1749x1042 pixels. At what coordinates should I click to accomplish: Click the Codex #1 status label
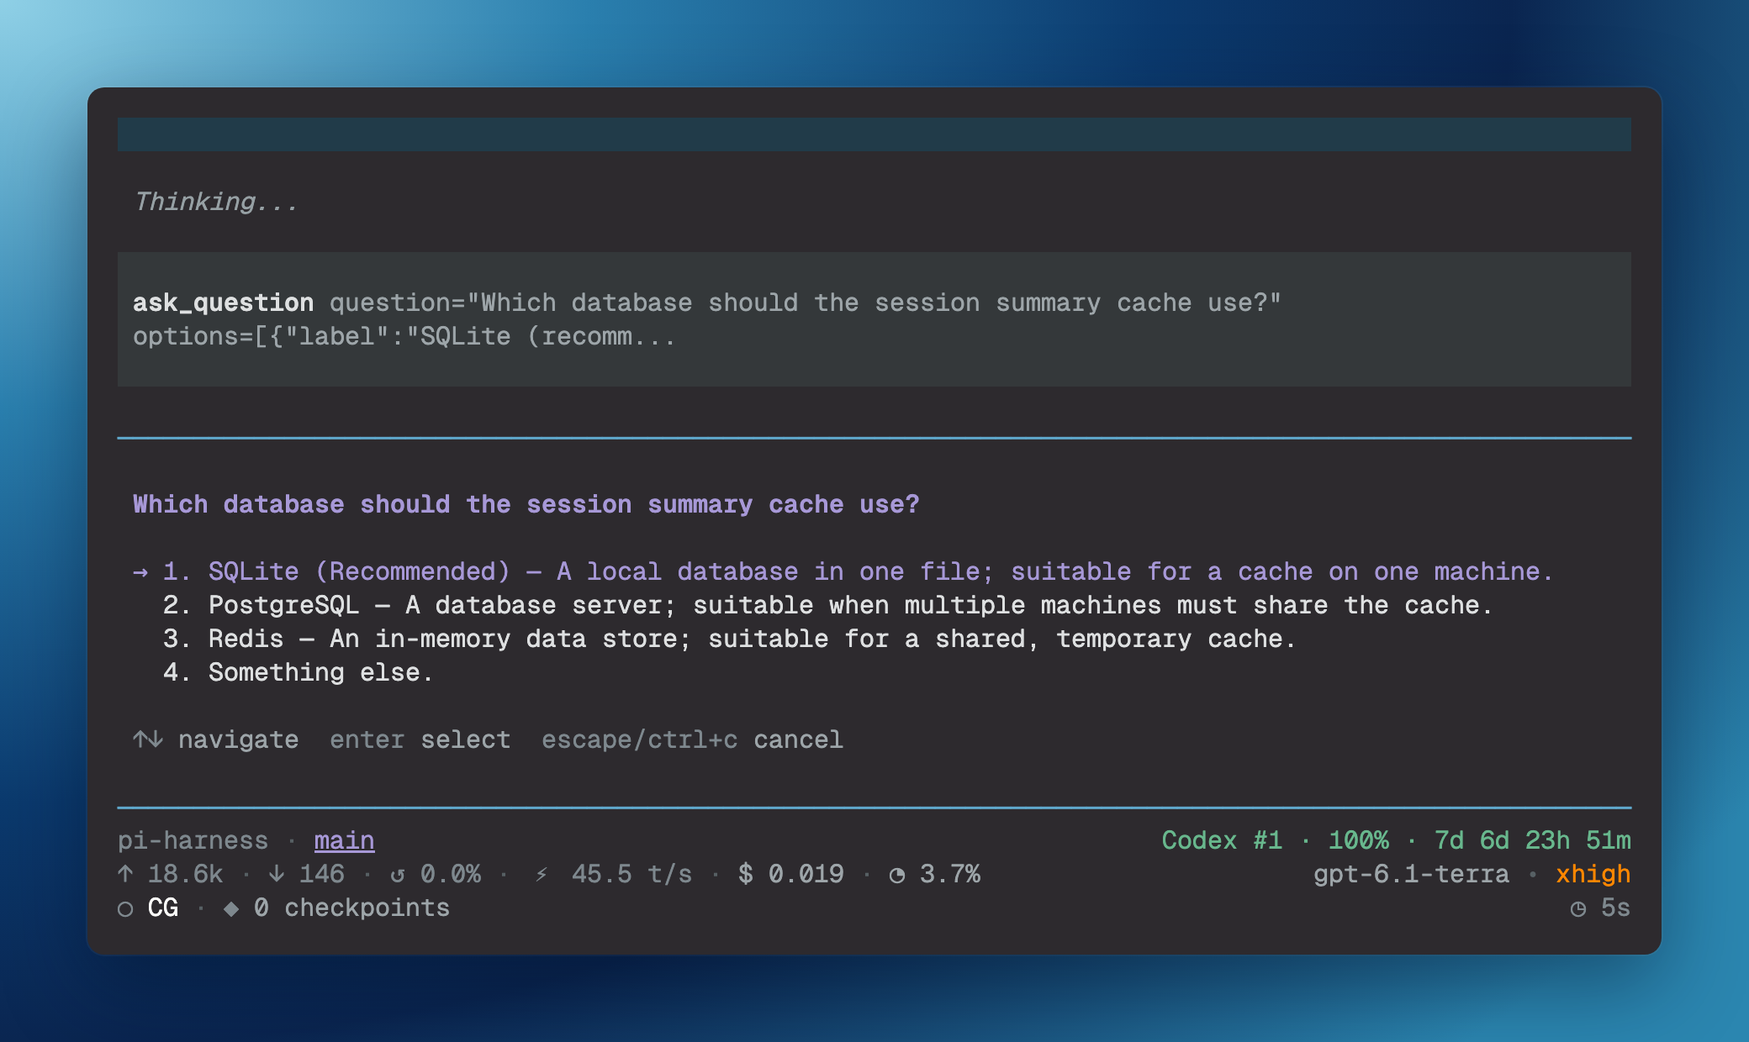(1222, 840)
